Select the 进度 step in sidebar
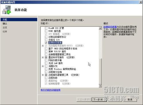 click(x=5, y=28)
